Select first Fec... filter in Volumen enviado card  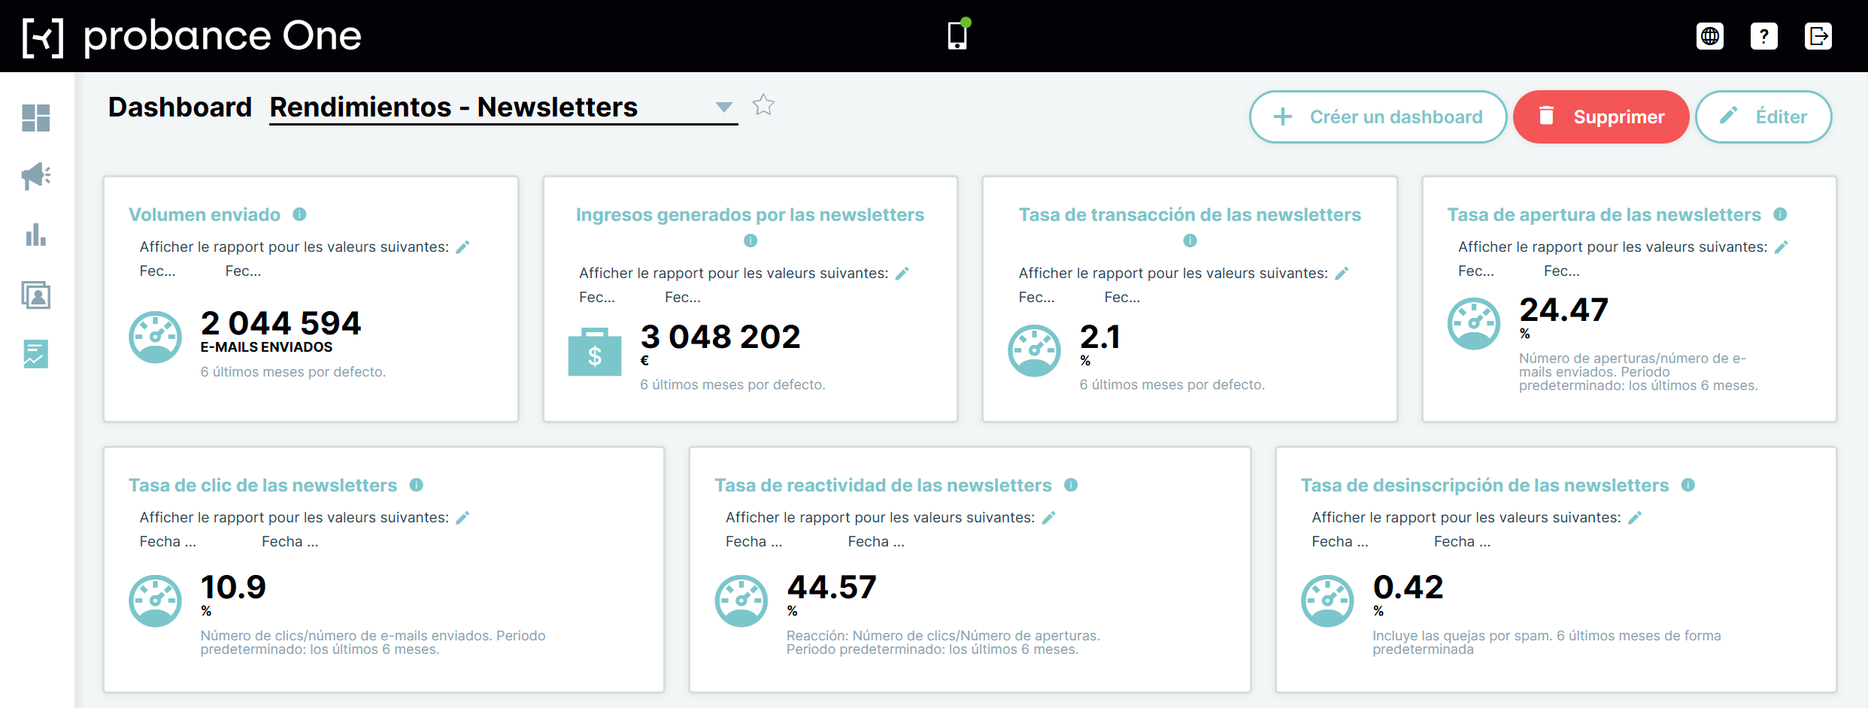(x=158, y=271)
